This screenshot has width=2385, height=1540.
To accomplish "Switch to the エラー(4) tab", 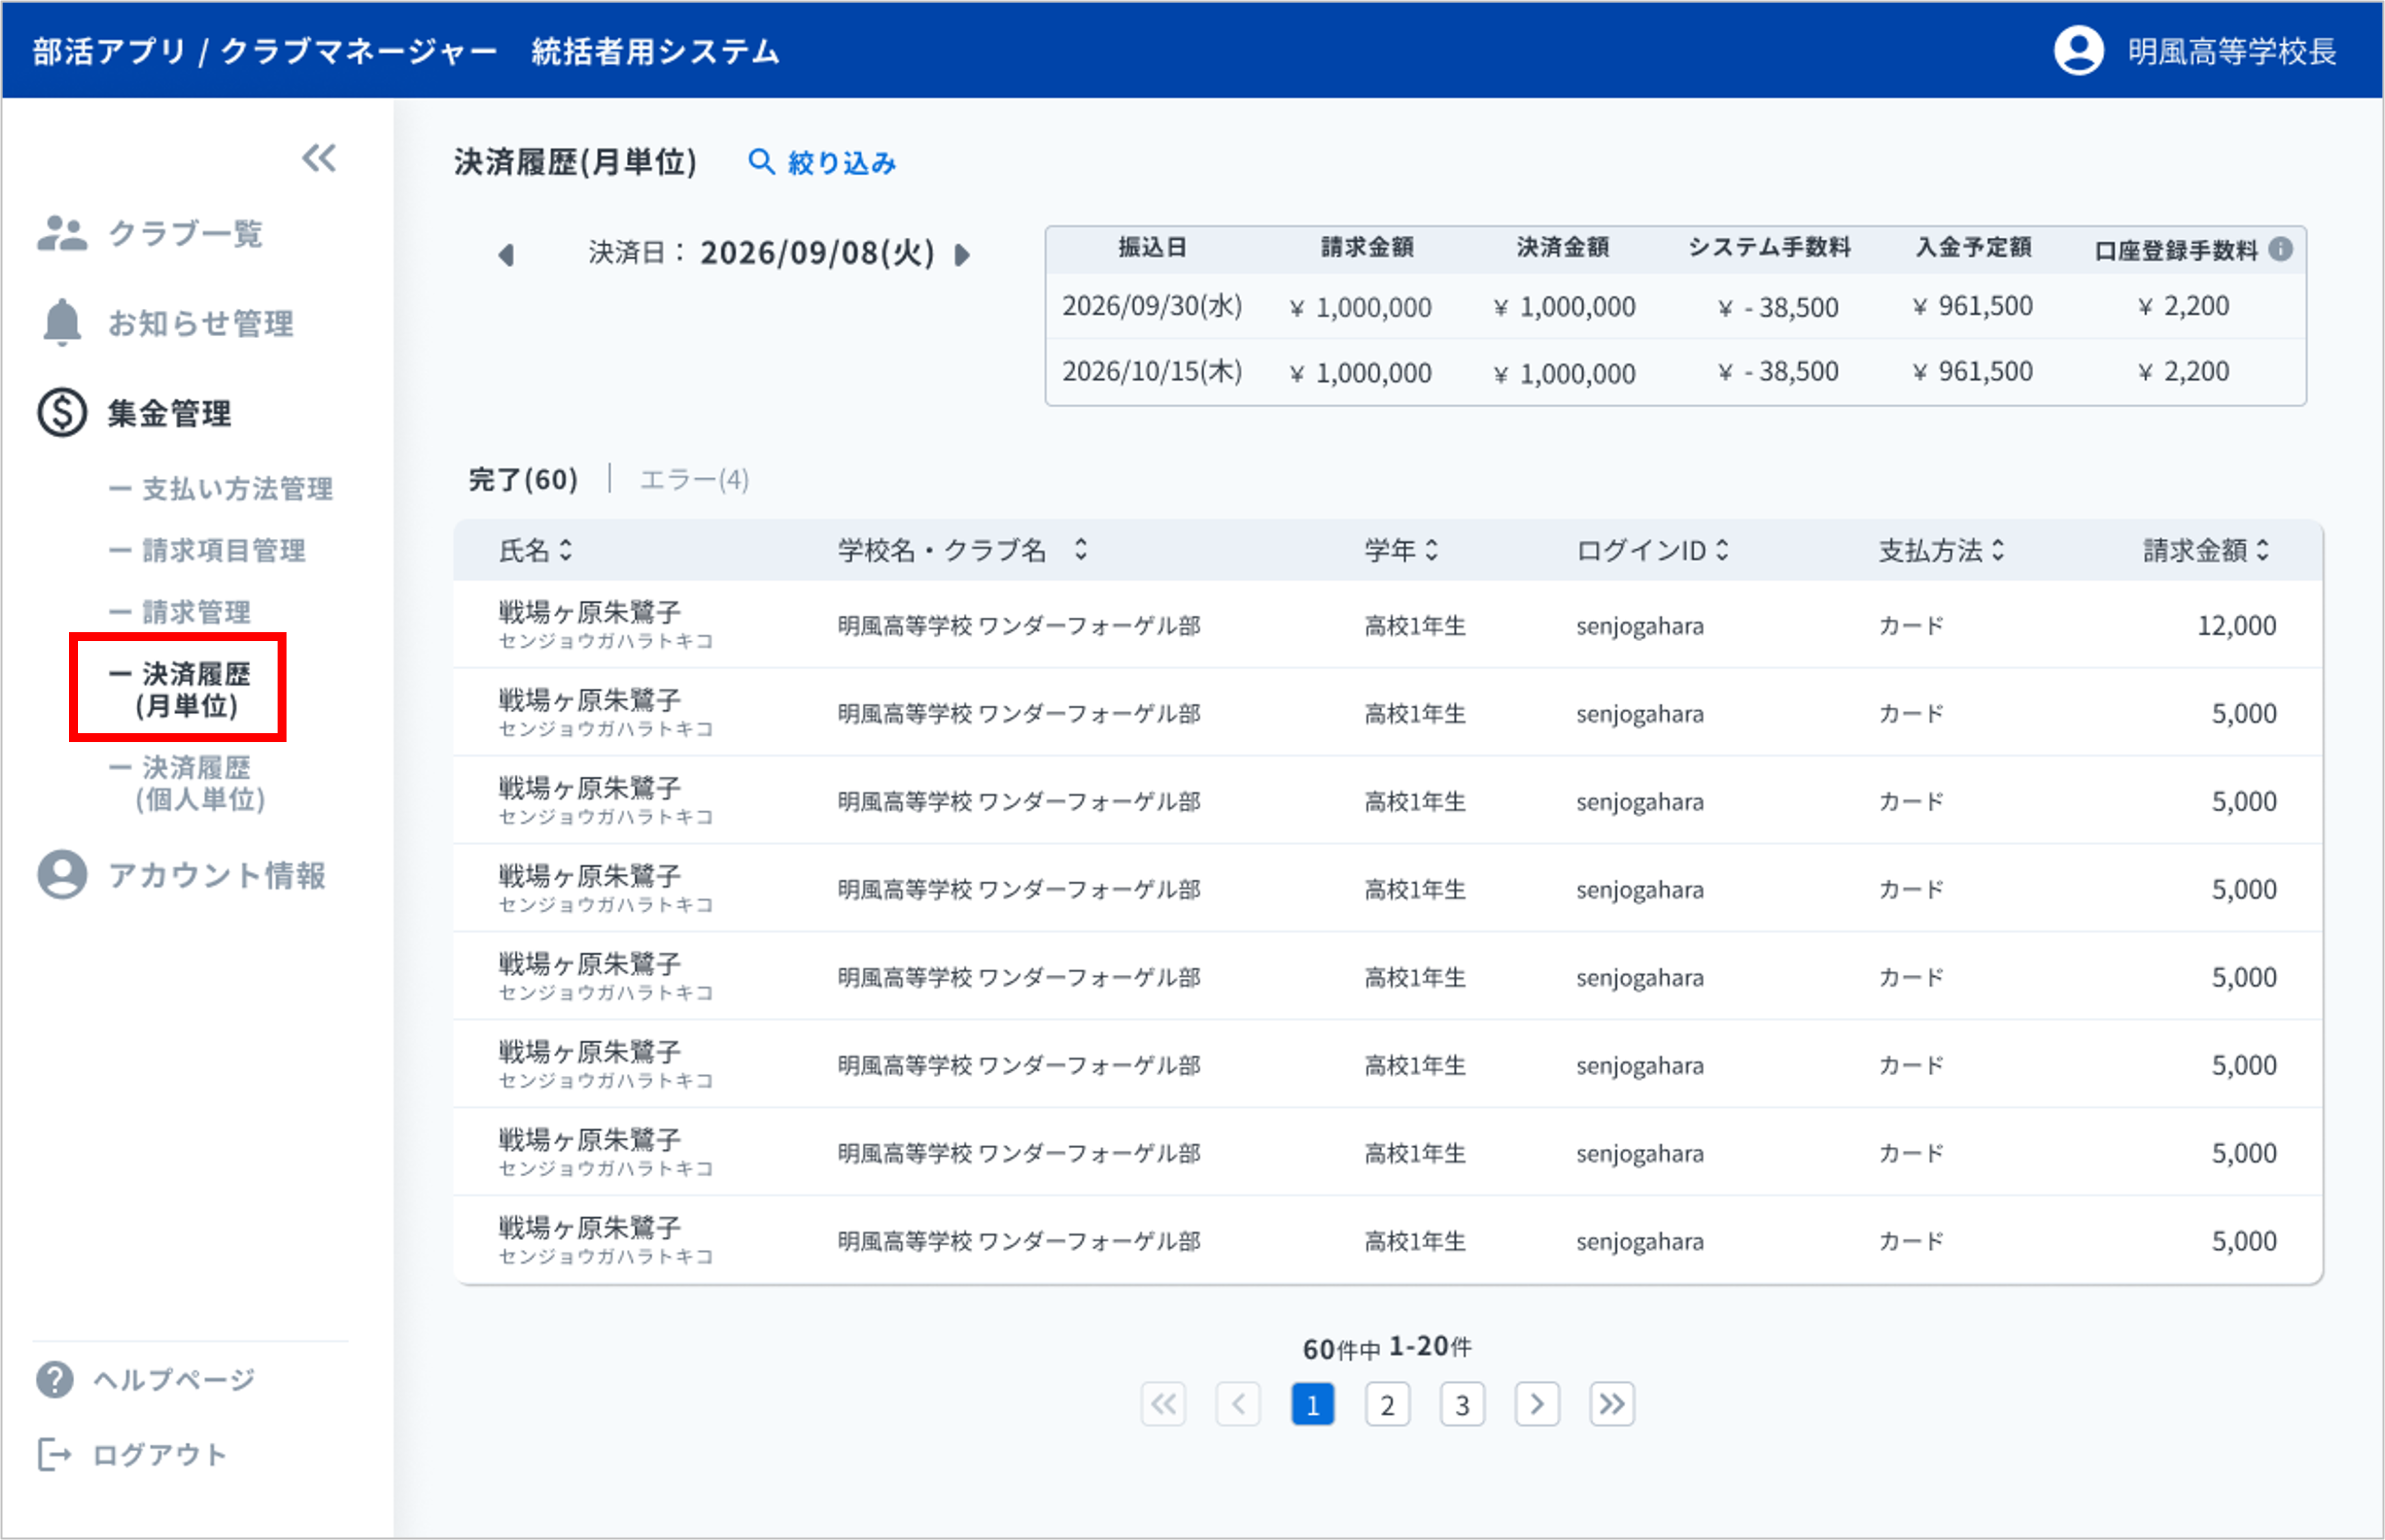I will tap(695, 480).
